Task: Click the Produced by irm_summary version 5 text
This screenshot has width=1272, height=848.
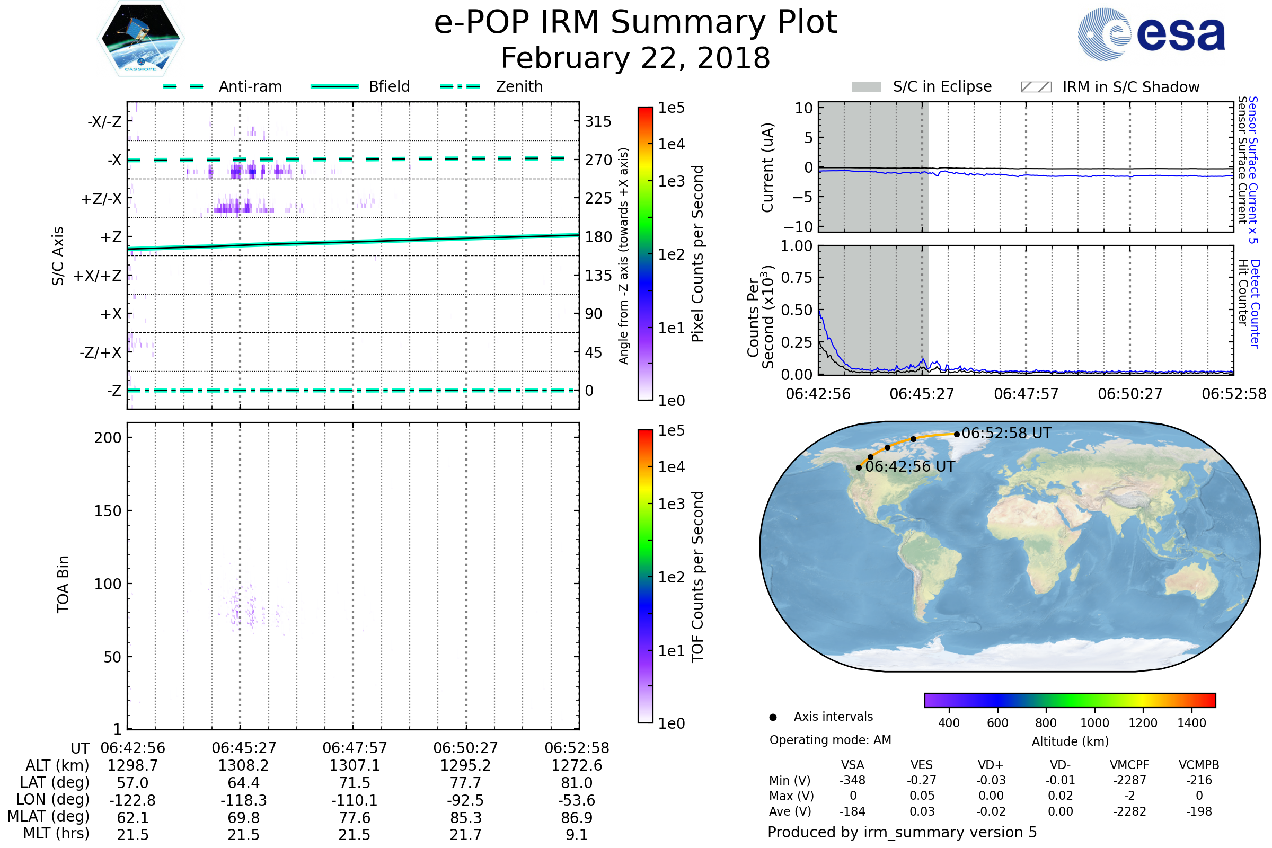Action: (902, 832)
